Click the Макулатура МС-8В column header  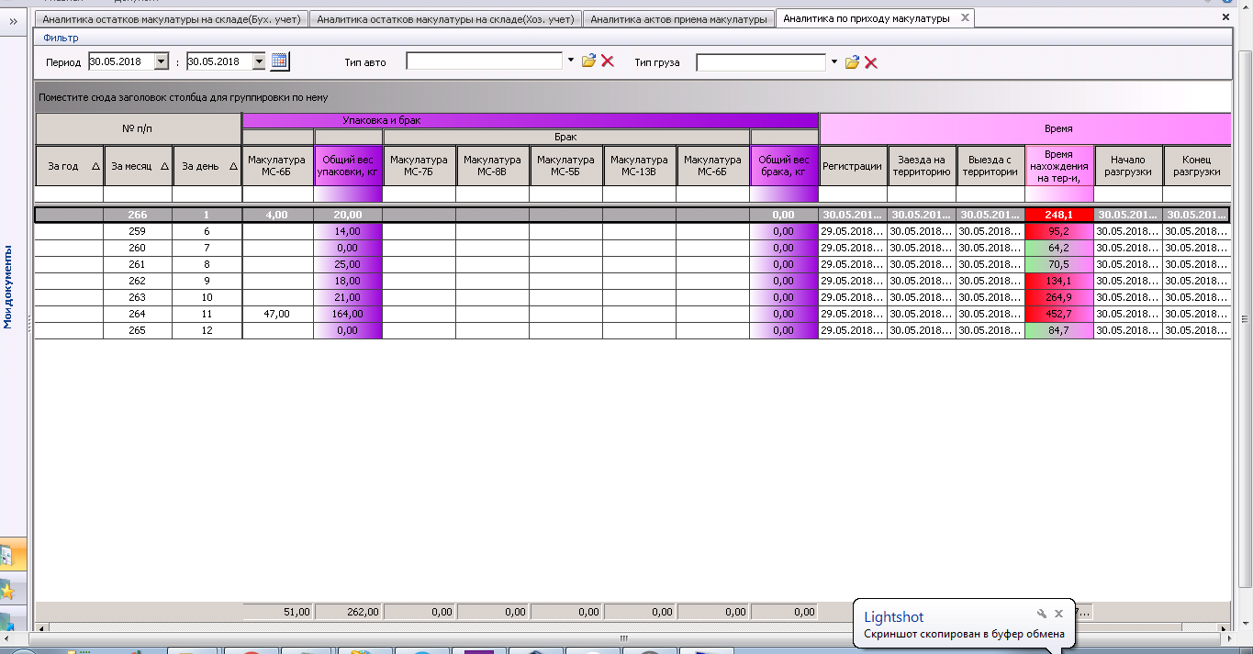click(x=493, y=166)
